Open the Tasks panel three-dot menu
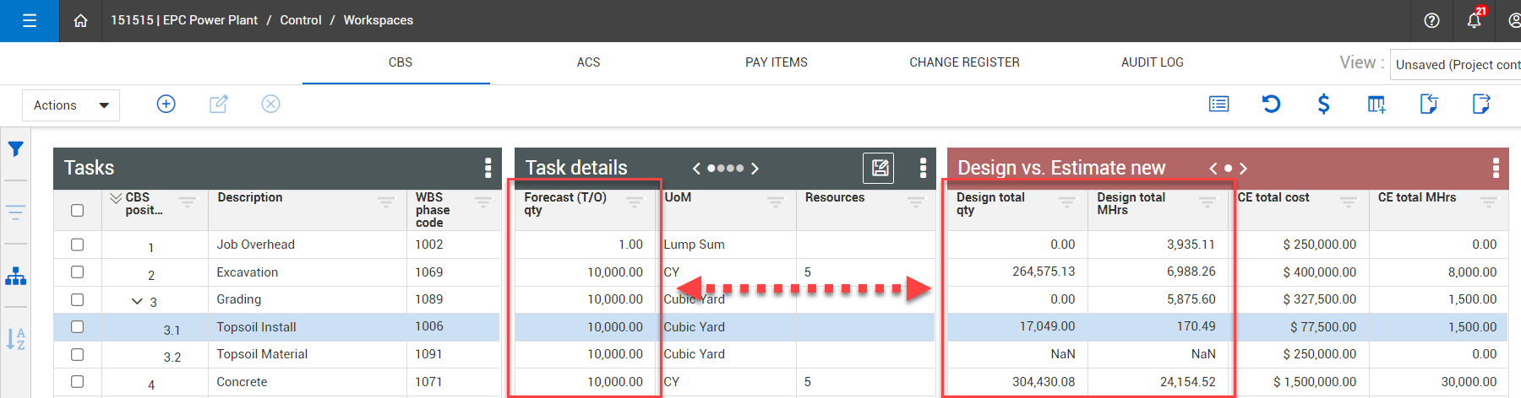 [488, 168]
